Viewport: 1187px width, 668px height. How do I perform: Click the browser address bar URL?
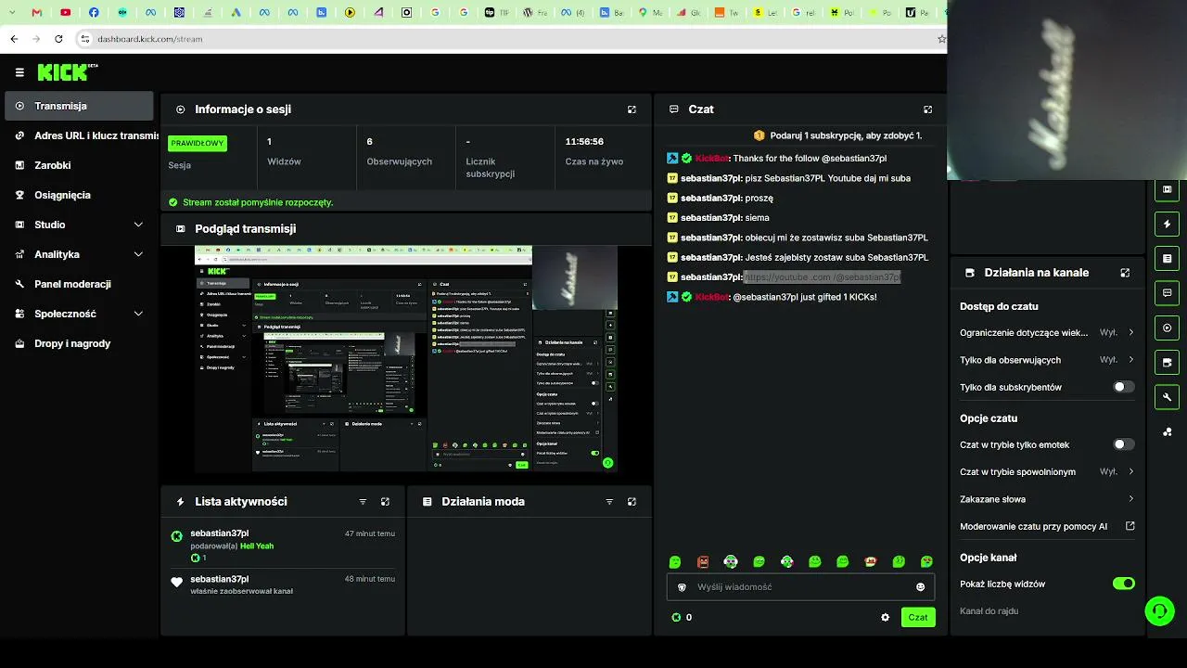[150, 39]
